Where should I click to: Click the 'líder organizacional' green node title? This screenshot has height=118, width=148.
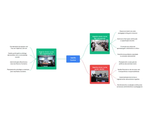(x=46, y=53)
